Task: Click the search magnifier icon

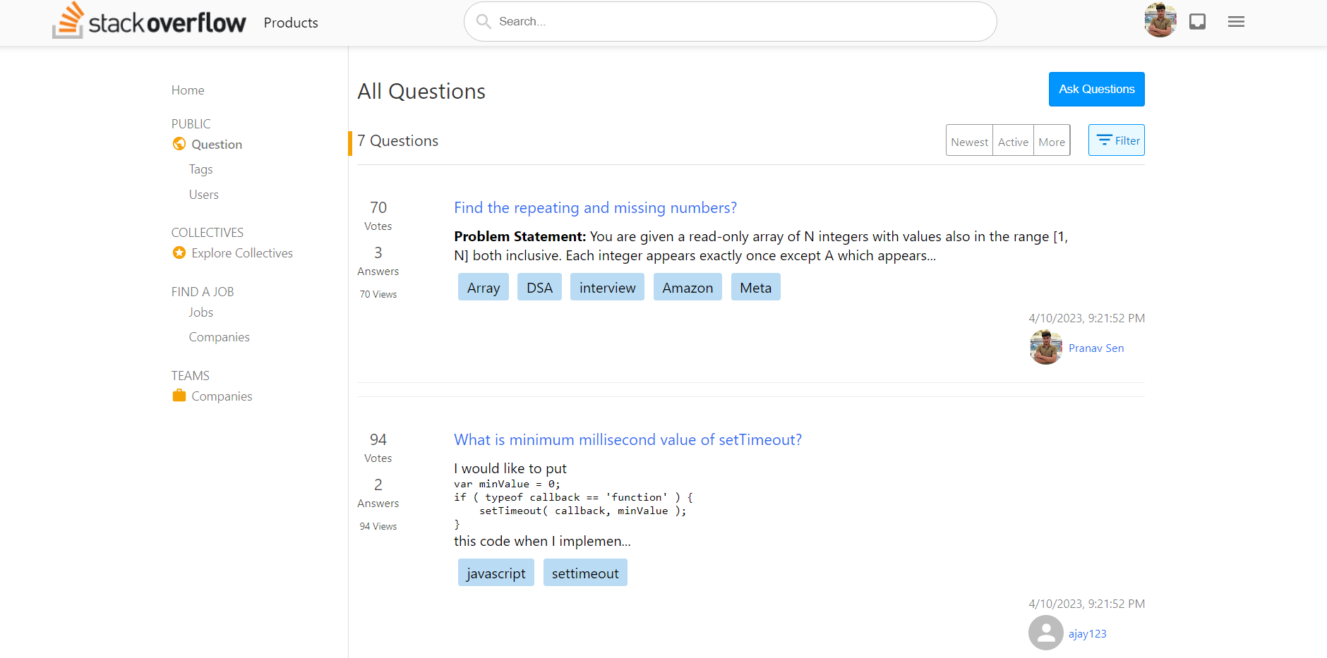Action: pos(484,21)
